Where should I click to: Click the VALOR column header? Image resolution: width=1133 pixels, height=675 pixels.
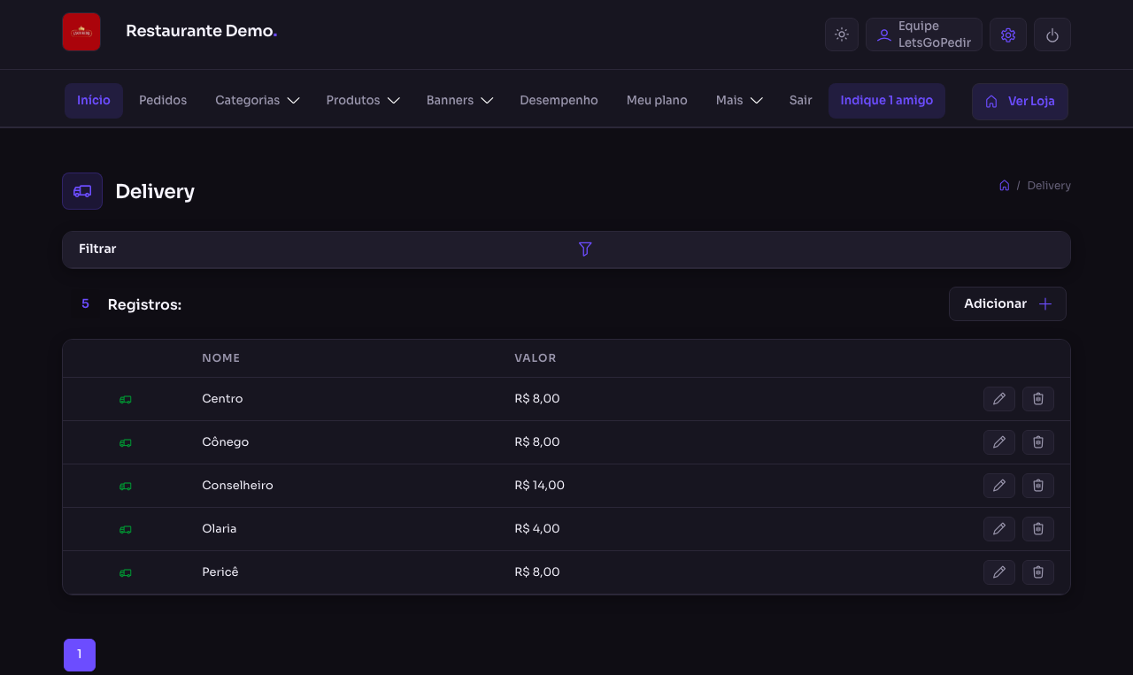(536, 358)
